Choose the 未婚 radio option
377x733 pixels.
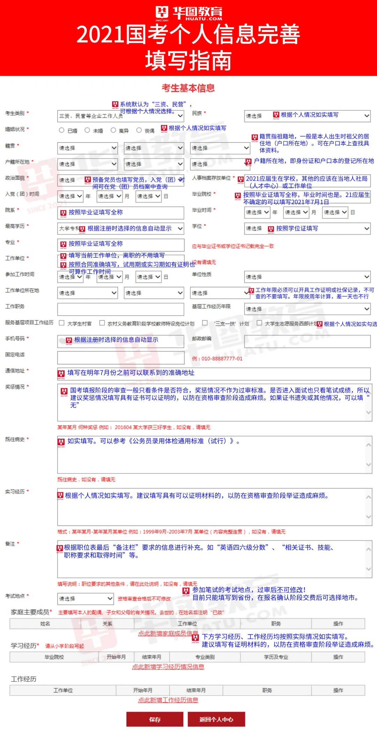pyautogui.click(x=87, y=130)
